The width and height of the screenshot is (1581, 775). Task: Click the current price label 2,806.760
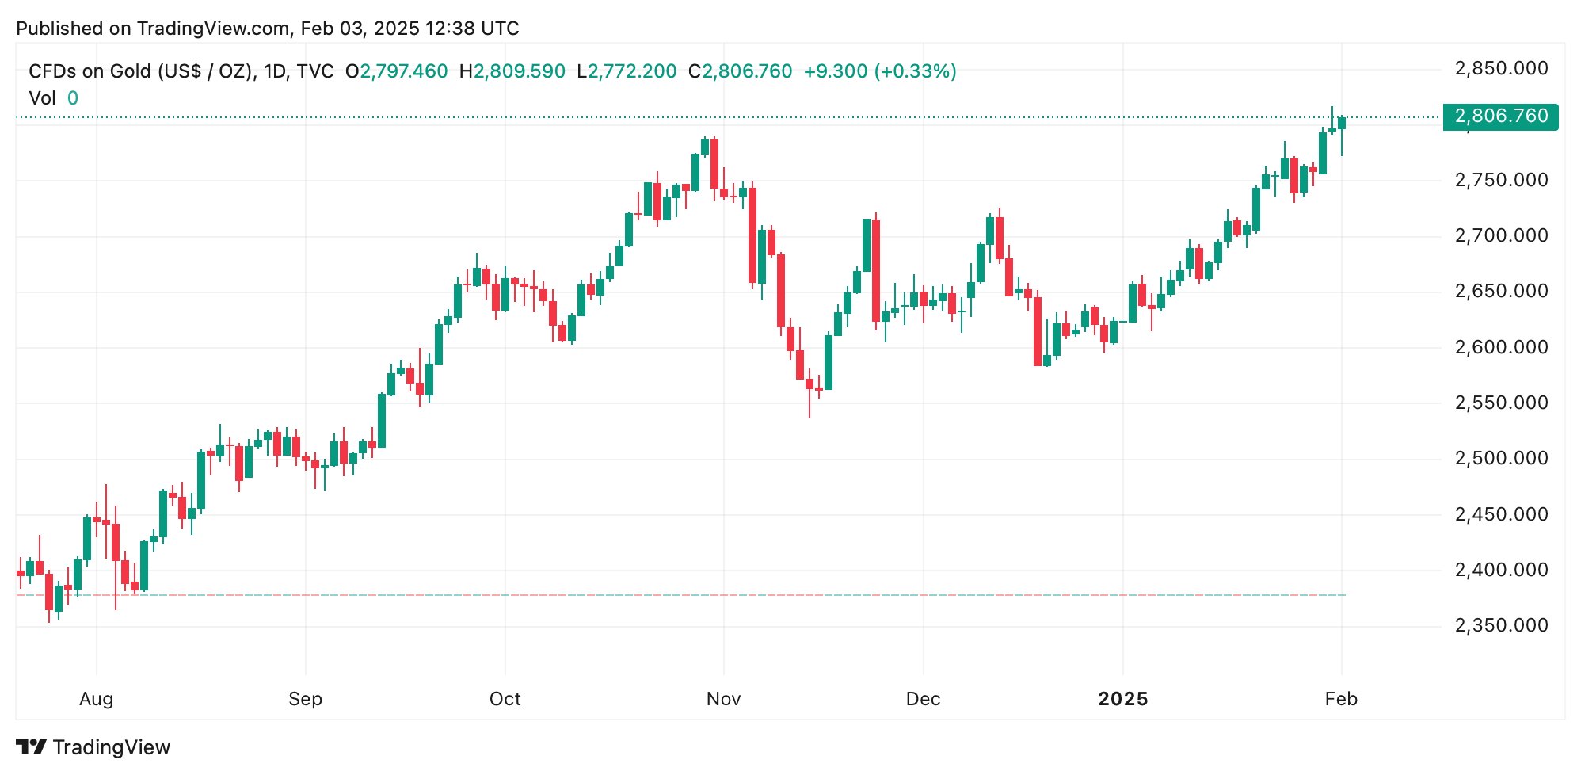(x=1500, y=116)
